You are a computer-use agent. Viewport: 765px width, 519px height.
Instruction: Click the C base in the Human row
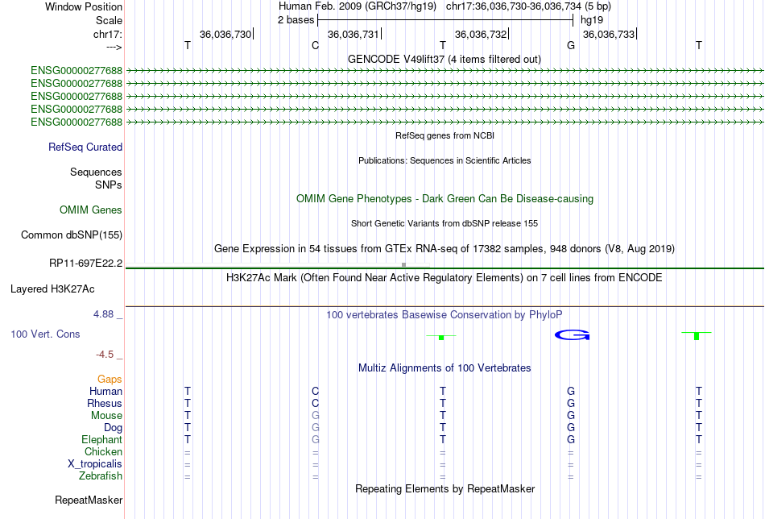pos(315,391)
